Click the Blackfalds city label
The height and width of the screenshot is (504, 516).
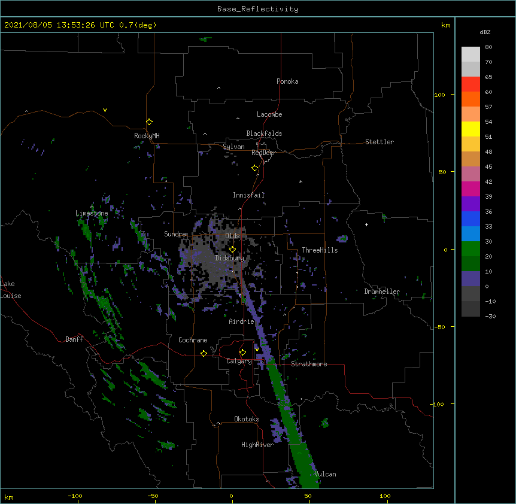pyautogui.click(x=264, y=133)
